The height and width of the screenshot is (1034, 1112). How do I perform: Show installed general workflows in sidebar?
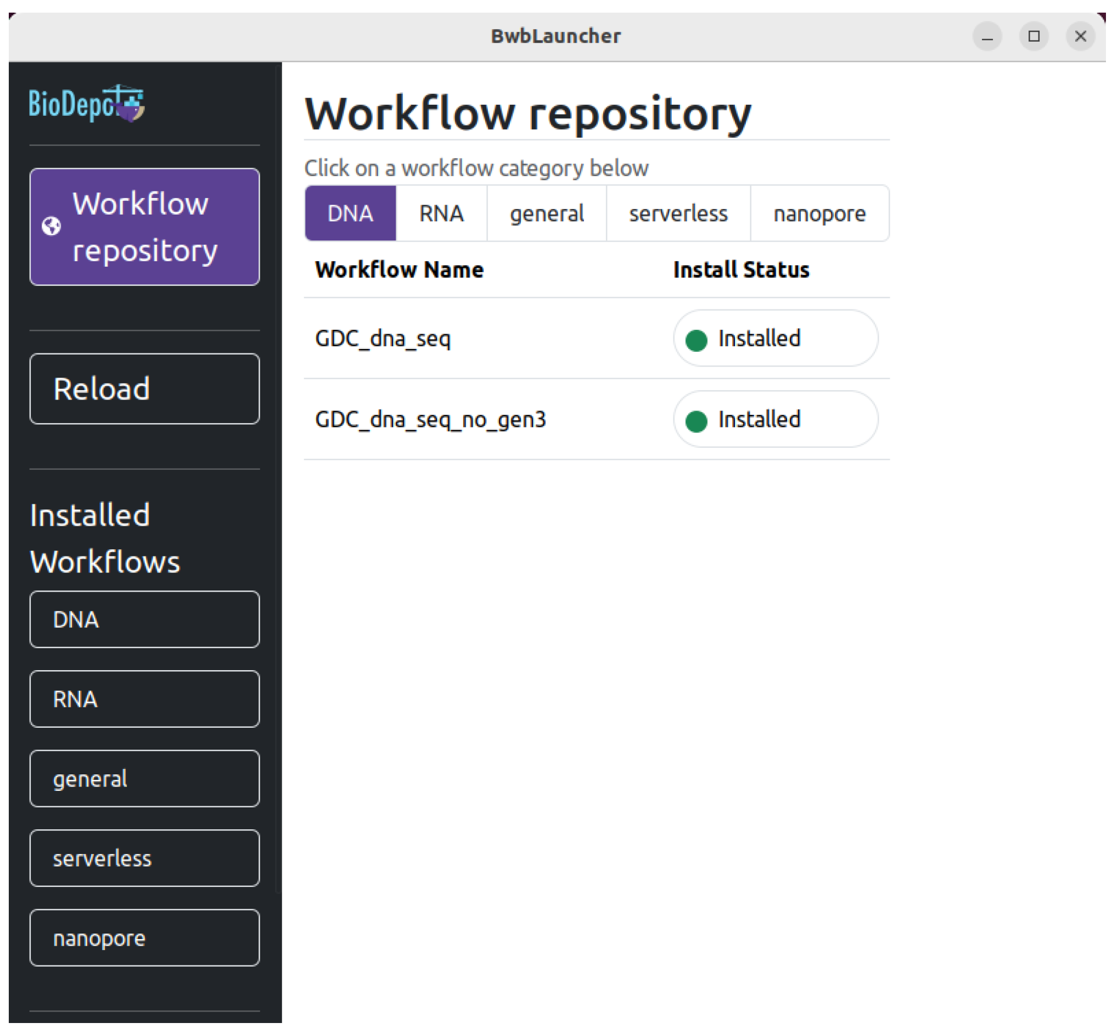click(x=144, y=778)
